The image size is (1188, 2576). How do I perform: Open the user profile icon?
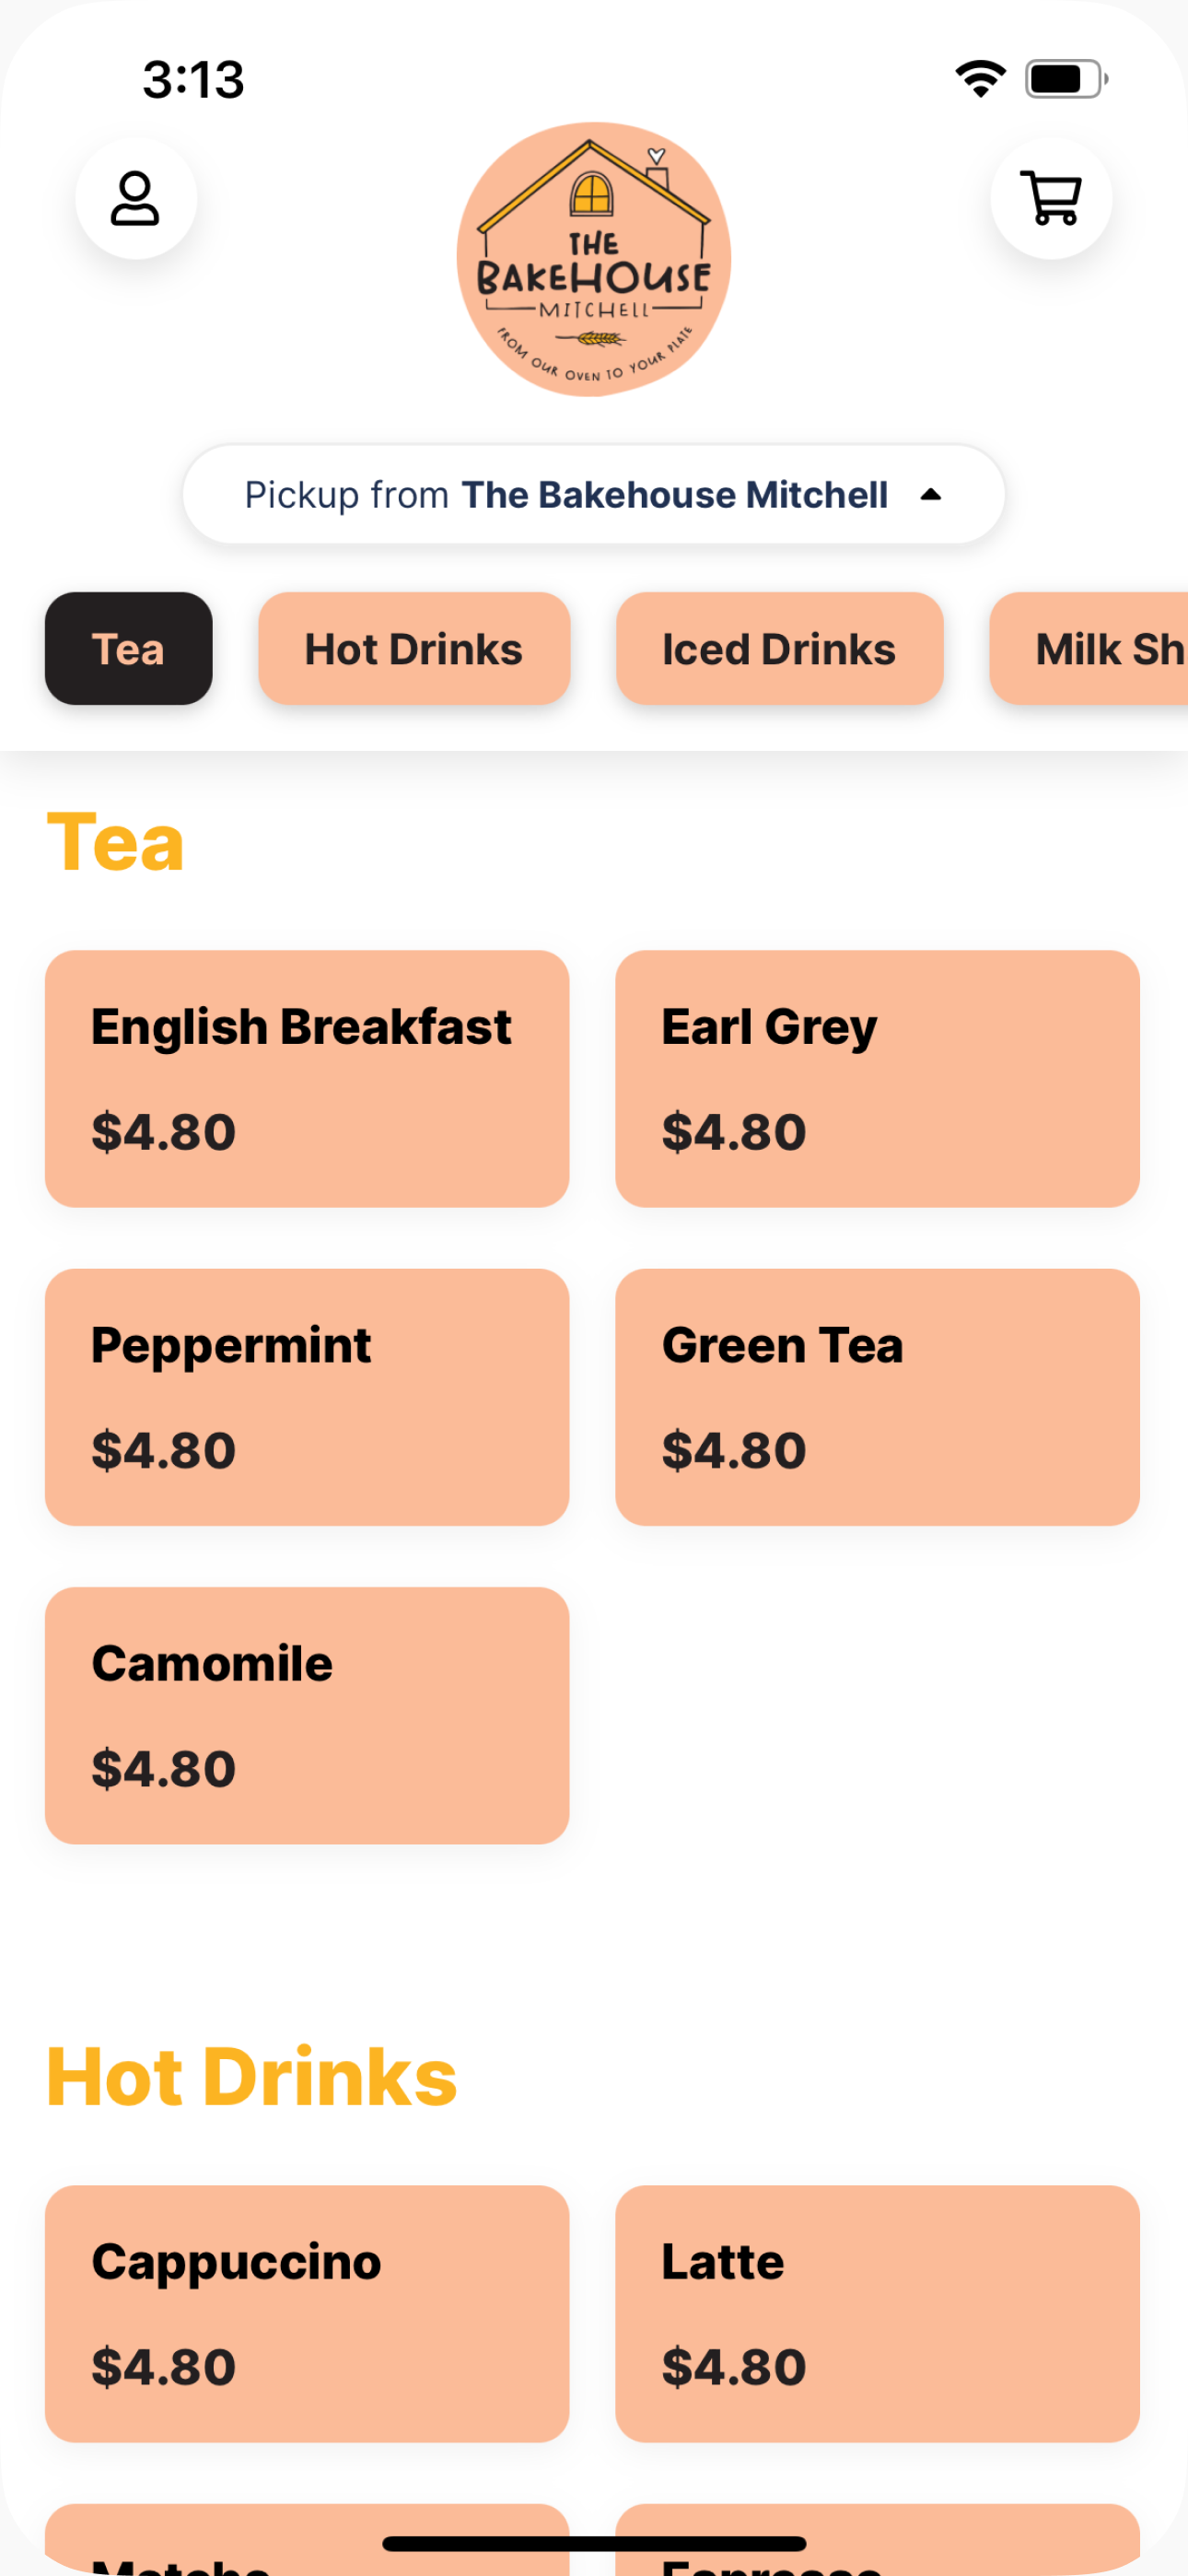(x=136, y=198)
